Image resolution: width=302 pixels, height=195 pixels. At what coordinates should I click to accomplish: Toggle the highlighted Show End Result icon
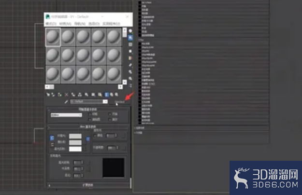point(106,95)
